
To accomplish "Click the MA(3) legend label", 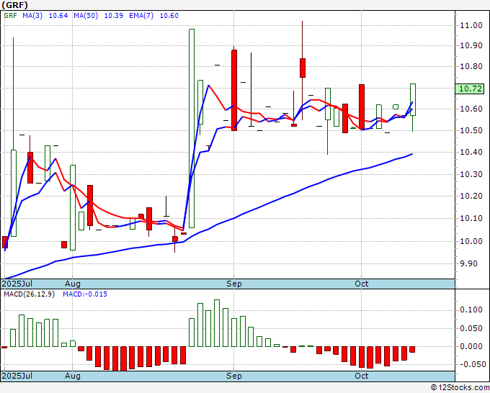I will 32,16.
